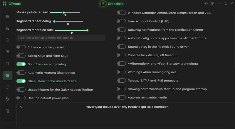Select the bottom window-layout sidebar icon

pyautogui.click(x=7, y=111)
